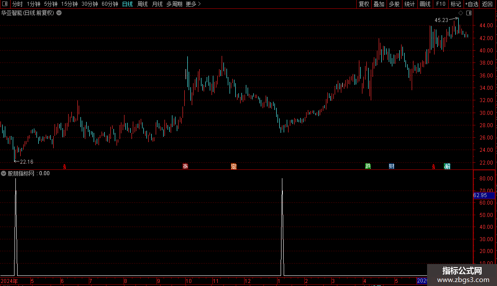Click the 80.00 indicator axis label

(486, 179)
